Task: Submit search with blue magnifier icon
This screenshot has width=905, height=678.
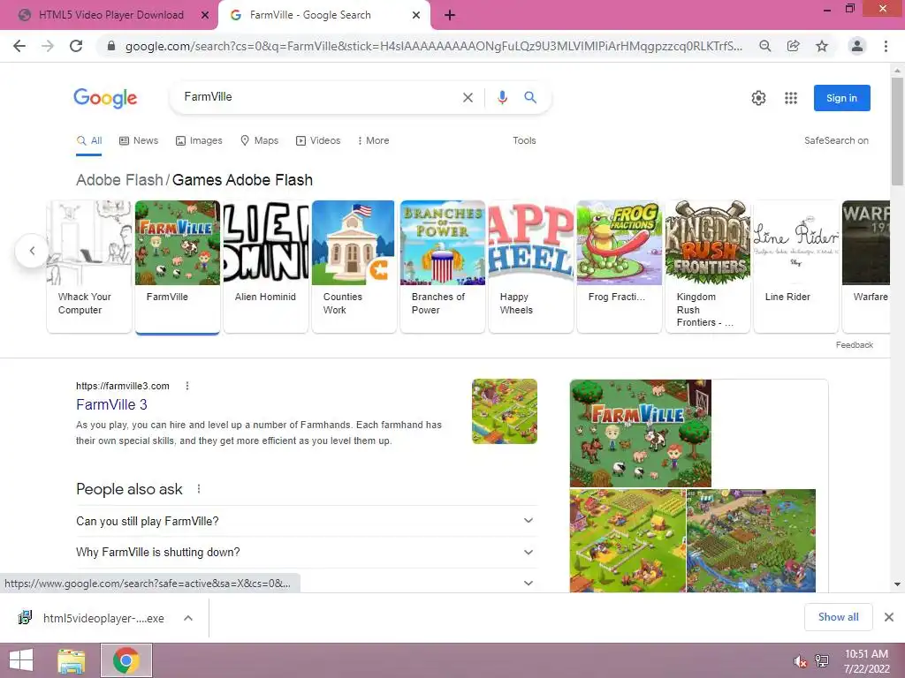Action: coord(530,97)
